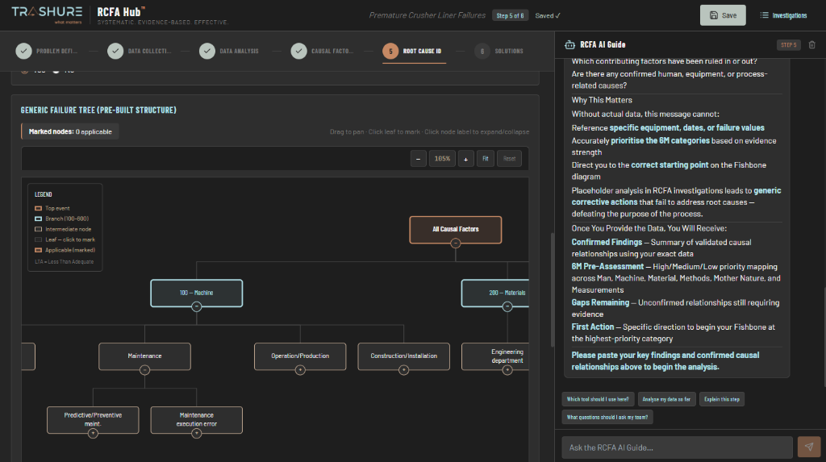The image size is (826, 462).
Task: Click the Save button
Action: pos(722,15)
